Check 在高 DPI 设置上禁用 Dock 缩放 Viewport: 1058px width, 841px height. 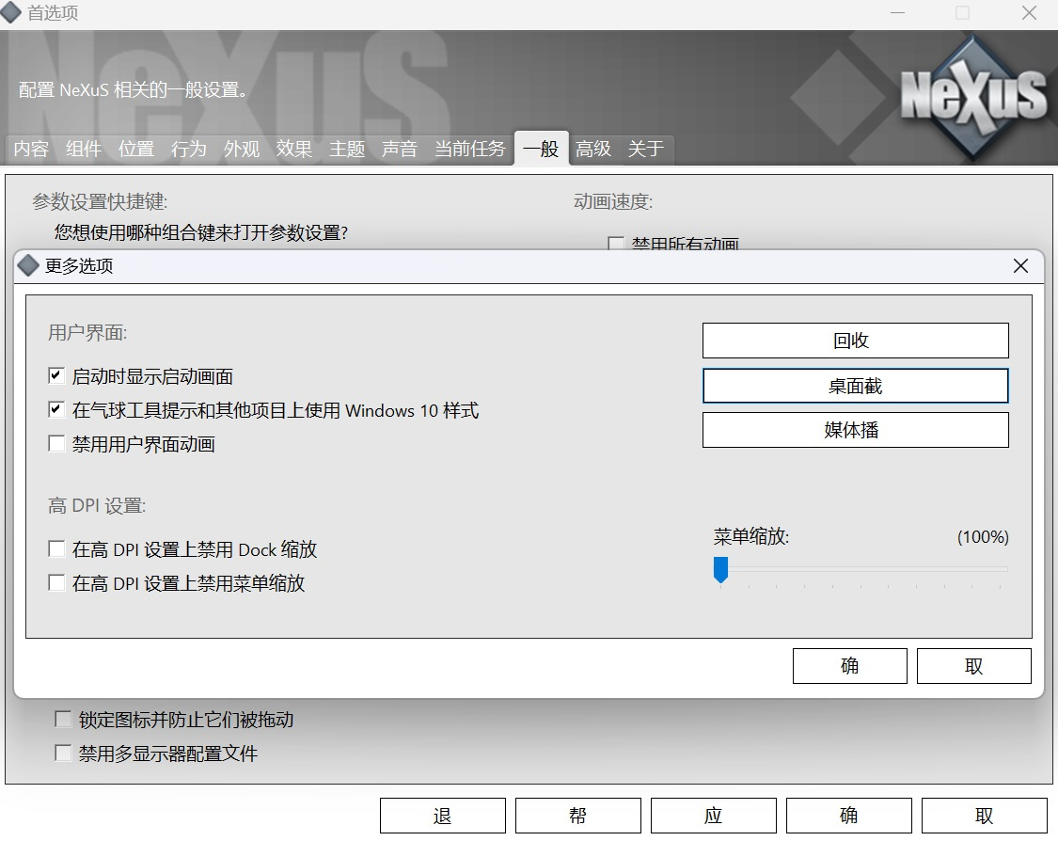pos(56,549)
